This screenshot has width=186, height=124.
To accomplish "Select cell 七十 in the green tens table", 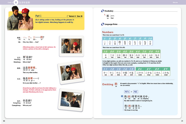I will [x=144, y=56].
